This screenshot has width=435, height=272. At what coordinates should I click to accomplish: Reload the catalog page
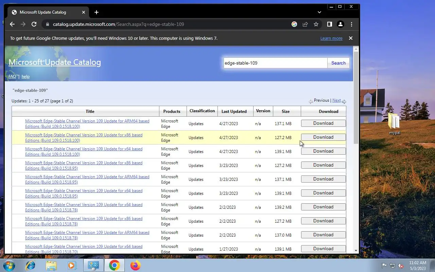(x=34, y=24)
